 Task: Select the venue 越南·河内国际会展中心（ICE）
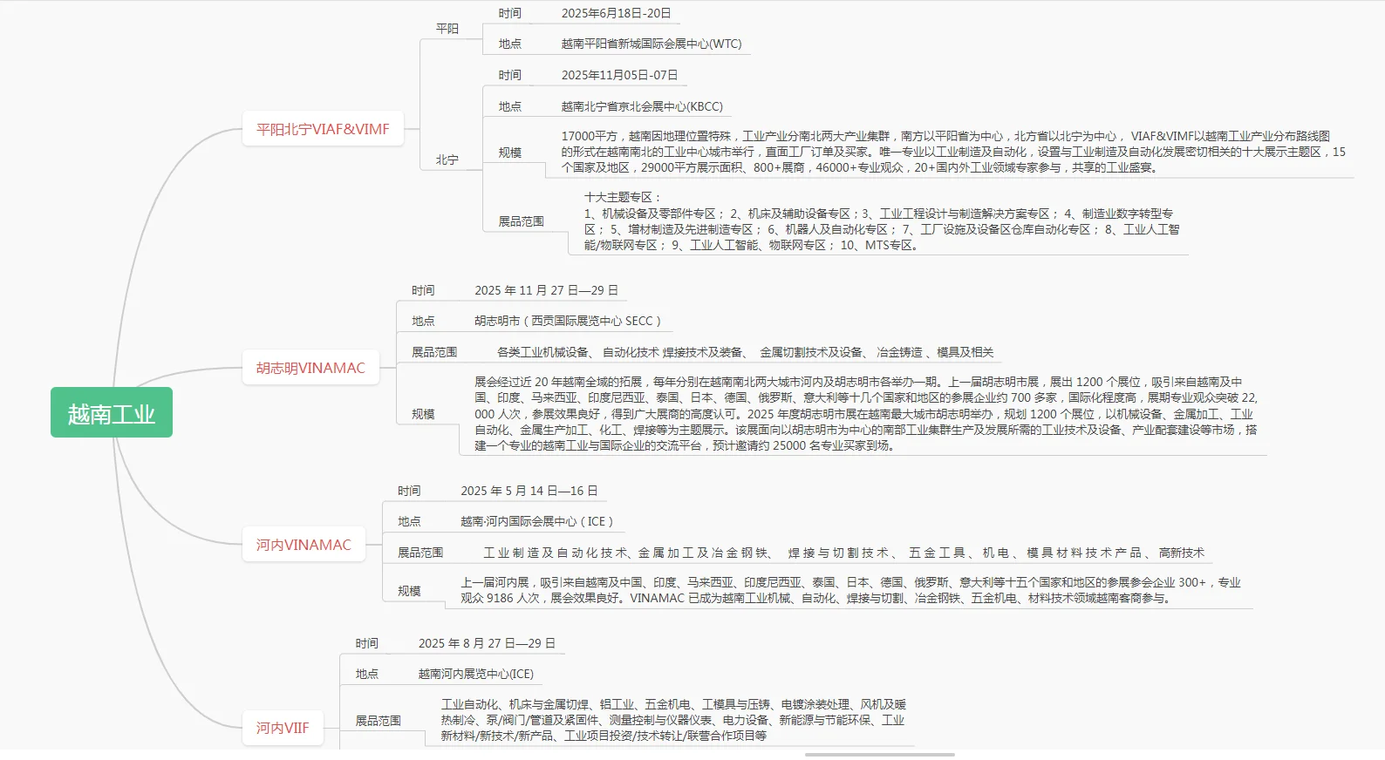point(537,521)
